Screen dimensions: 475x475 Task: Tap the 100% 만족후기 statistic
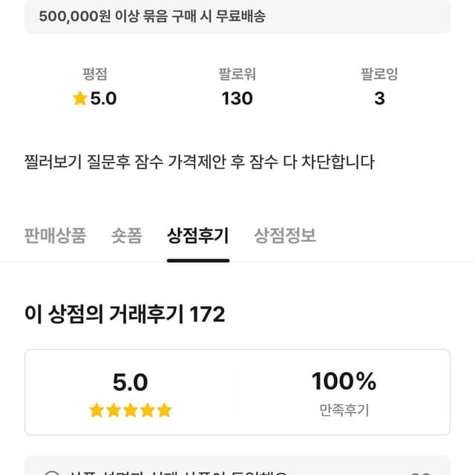click(344, 392)
